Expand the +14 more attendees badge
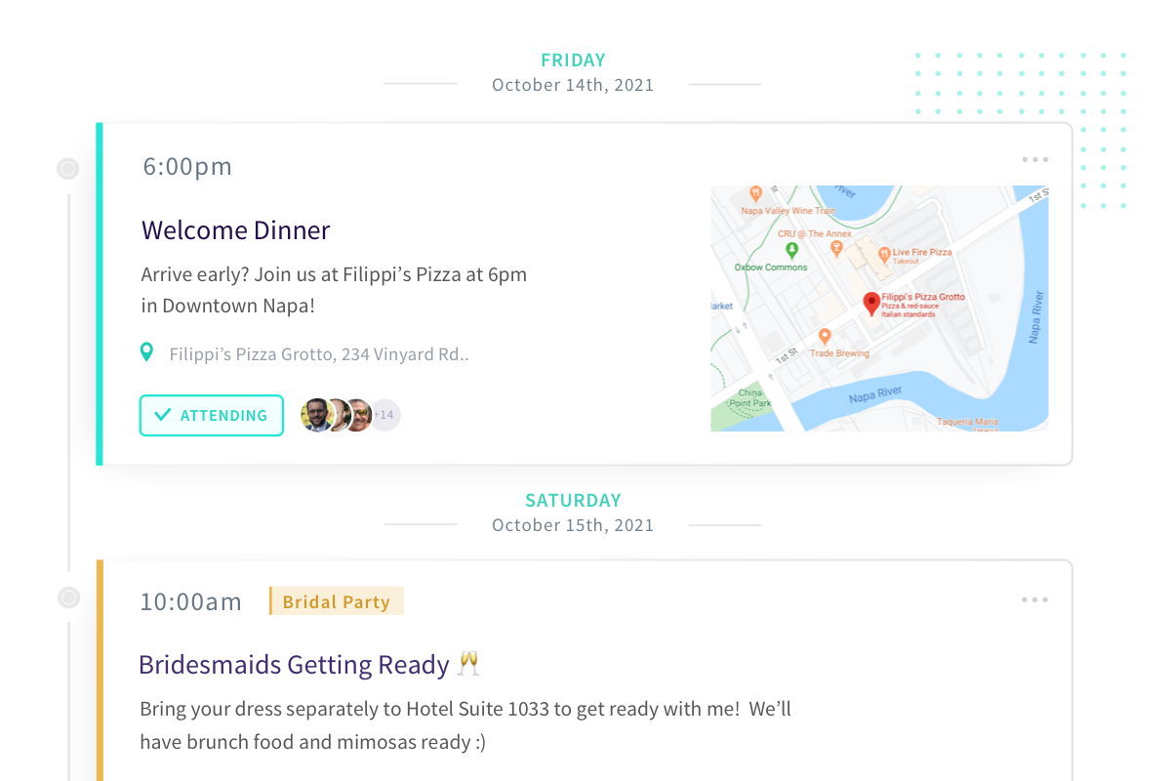Screen dimensions: 1171x781 385,415
